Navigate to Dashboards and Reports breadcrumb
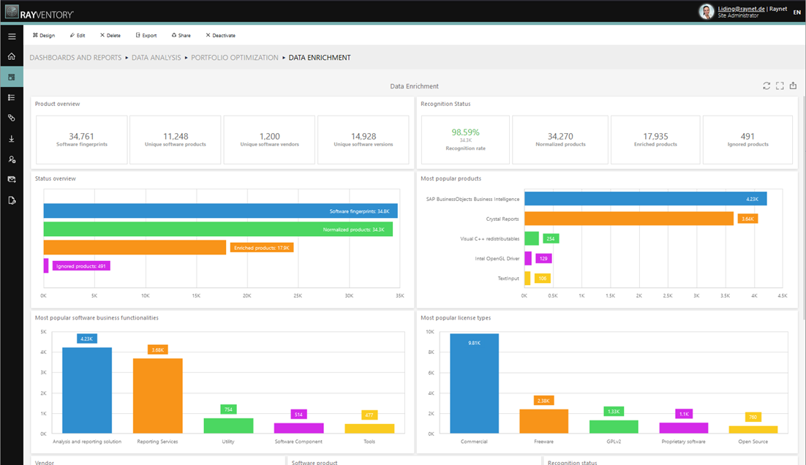Screen dimensions: 806x465 [75, 58]
